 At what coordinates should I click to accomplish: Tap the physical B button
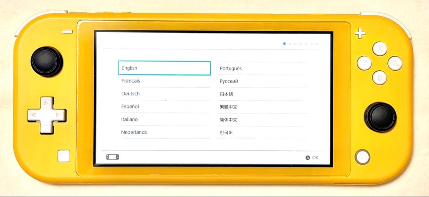(x=379, y=78)
